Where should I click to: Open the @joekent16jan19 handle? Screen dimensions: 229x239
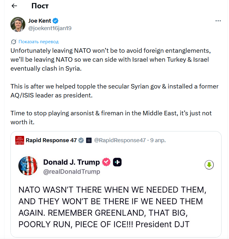pyautogui.click(x=50, y=28)
